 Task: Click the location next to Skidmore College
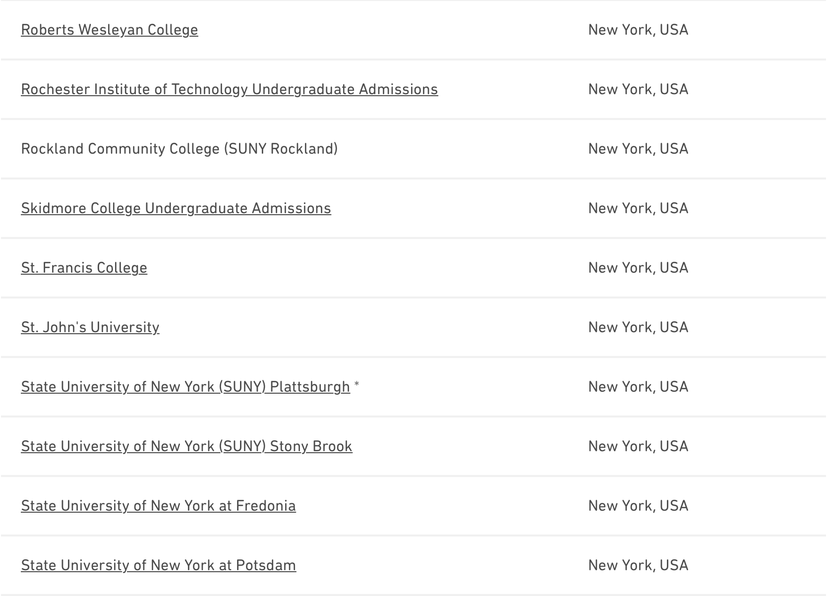coord(638,208)
